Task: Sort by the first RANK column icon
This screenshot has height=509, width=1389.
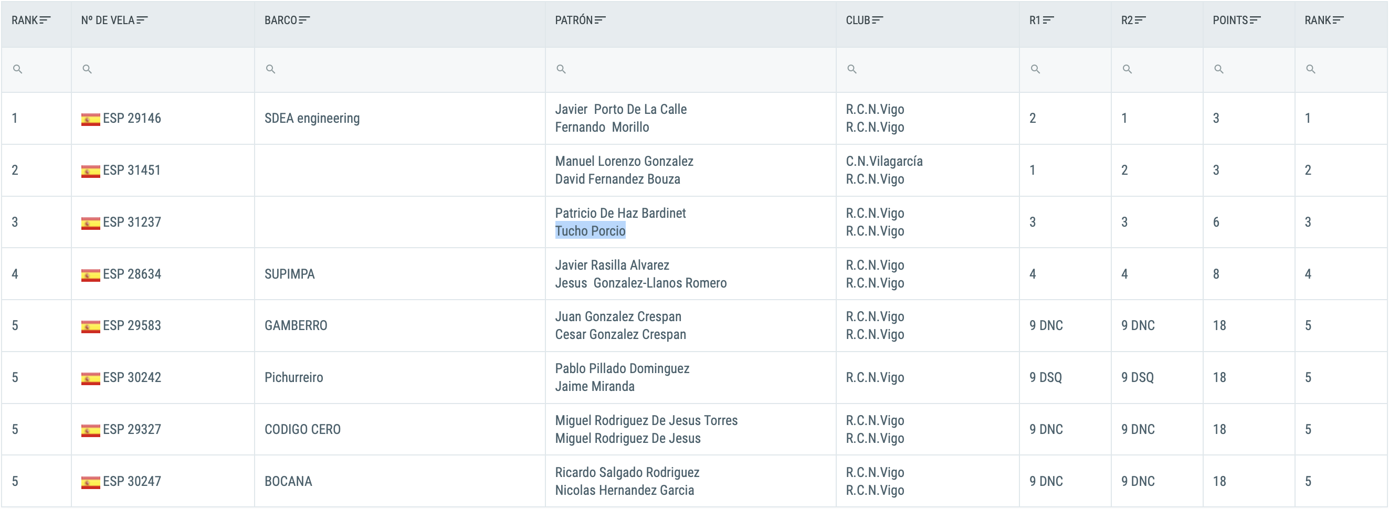Action: click(x=45, y=20)
